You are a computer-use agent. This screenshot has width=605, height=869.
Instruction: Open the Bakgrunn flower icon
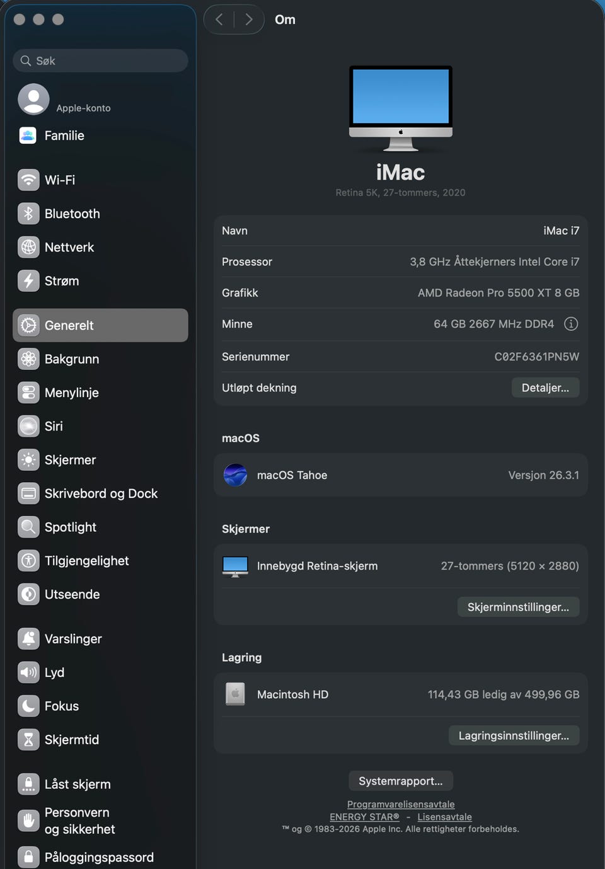pos(28,359)
